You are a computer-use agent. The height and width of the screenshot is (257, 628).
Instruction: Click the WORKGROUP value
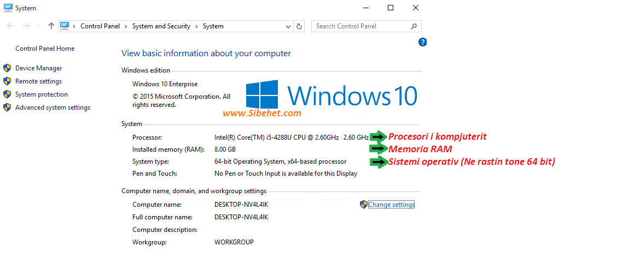[234, 242]
